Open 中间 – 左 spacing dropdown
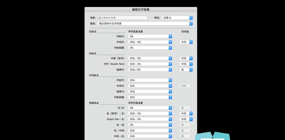The height and width of the screenshot is (140, 285). (x=150, y=136)
